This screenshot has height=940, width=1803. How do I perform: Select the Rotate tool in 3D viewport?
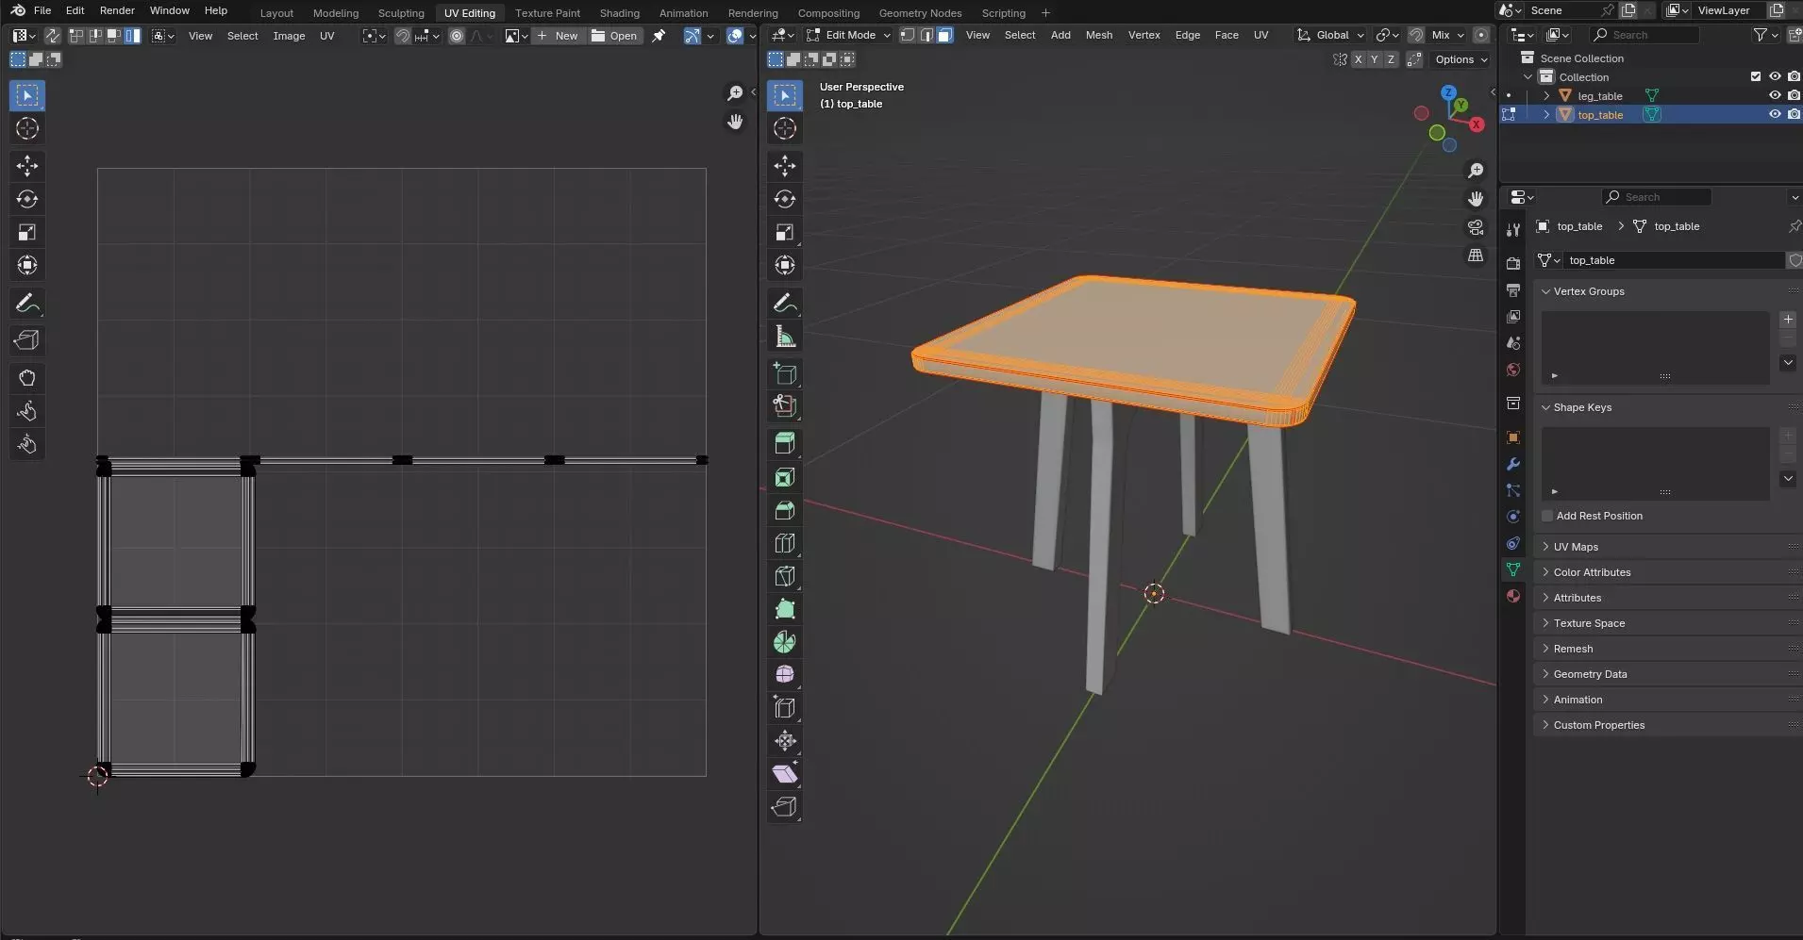click(x=785, y=199)
